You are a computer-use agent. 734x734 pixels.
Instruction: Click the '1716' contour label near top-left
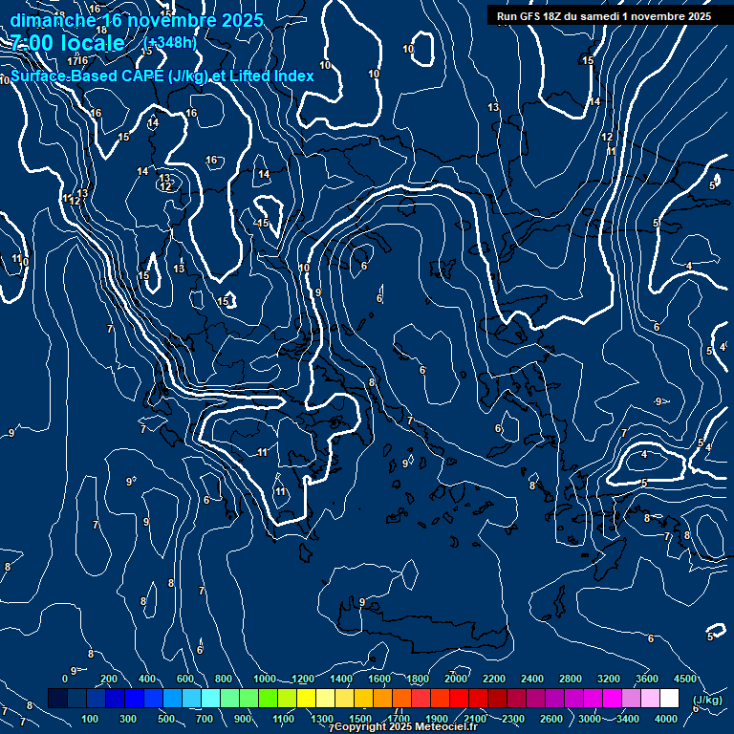[77, 61]
